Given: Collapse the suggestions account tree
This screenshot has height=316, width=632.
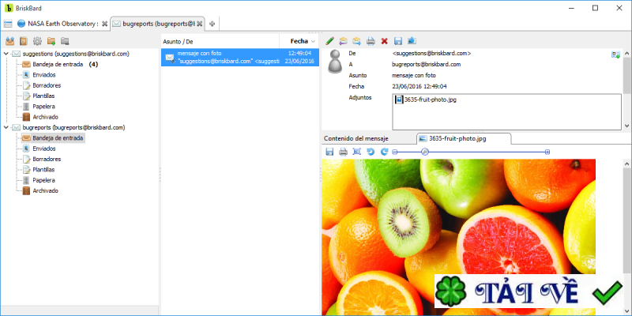Looking at the screenshot, I should 6,54.
